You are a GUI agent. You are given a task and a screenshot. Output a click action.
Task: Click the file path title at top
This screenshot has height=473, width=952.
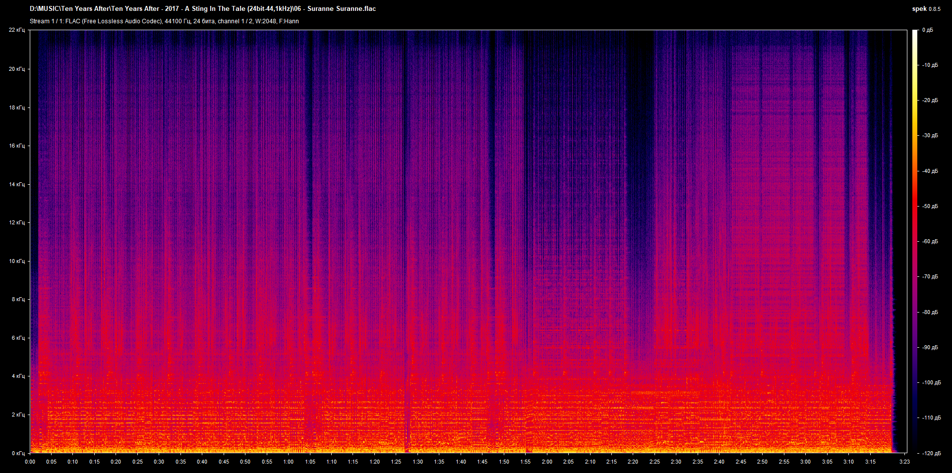coord(202,9)
